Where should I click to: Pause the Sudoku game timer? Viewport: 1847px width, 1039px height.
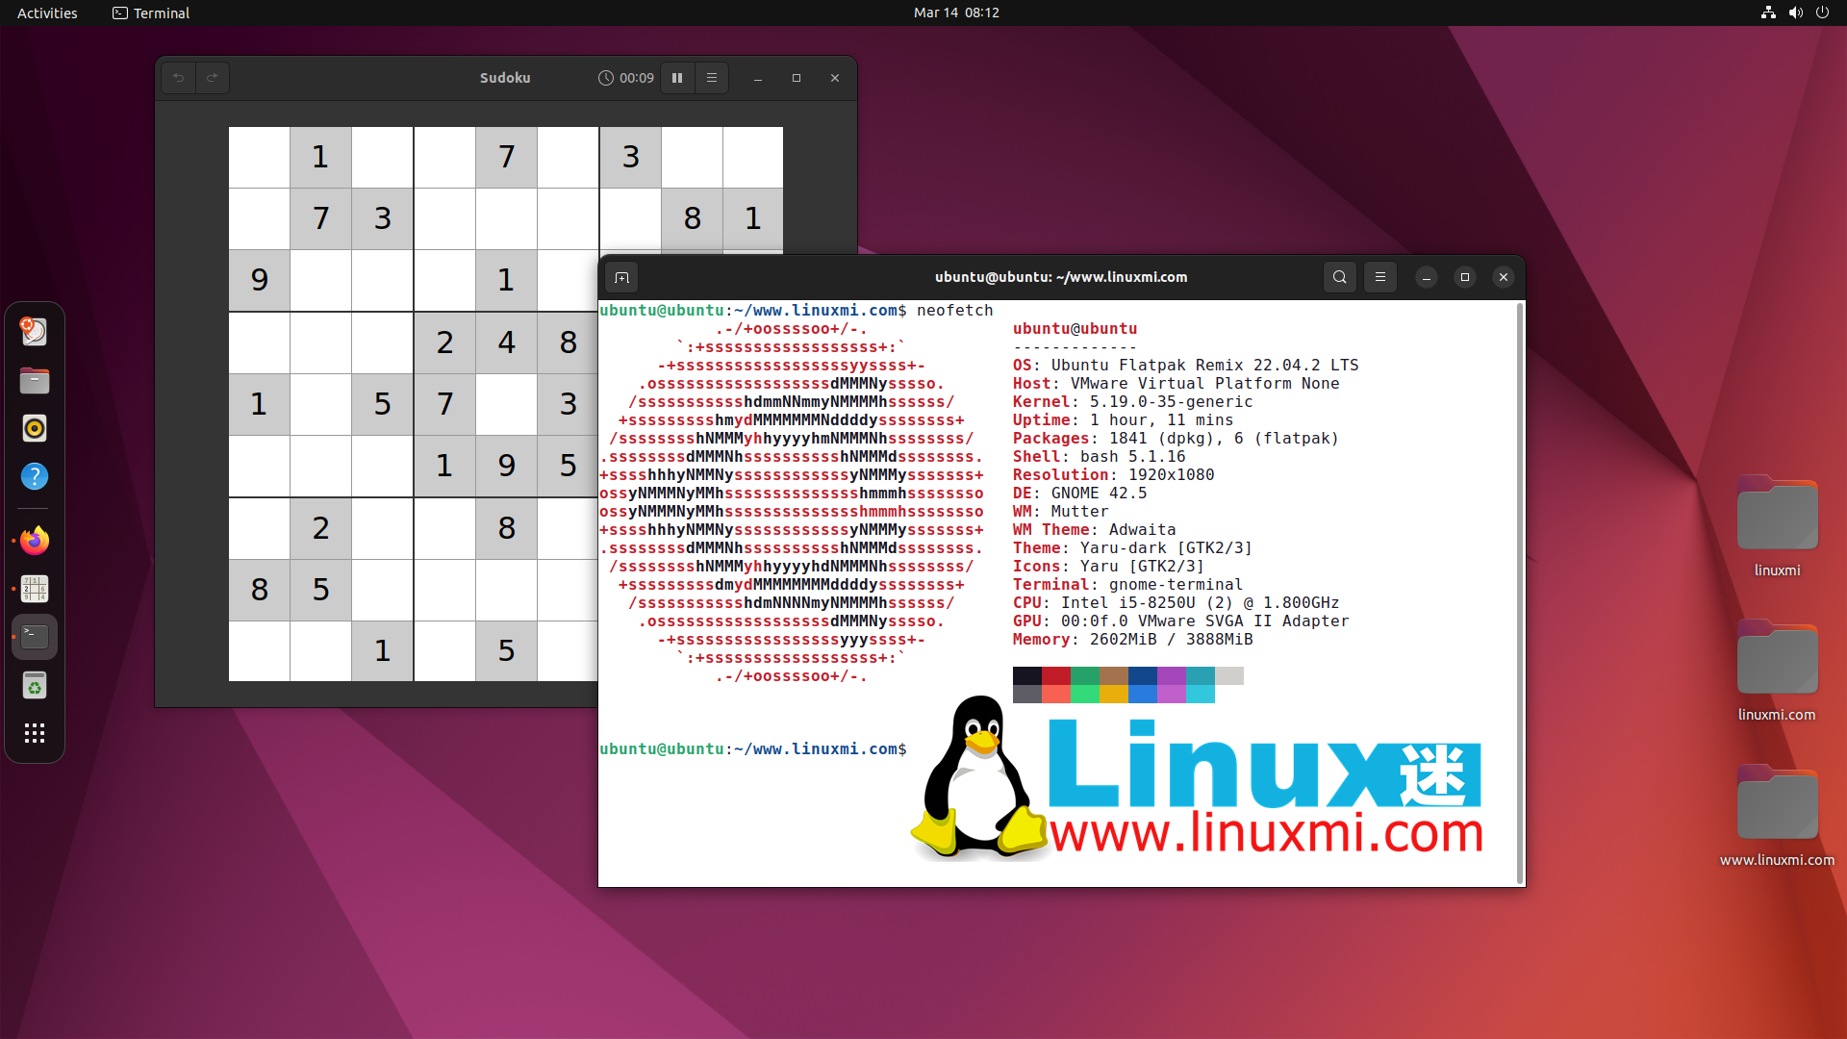tap(677, 78)
